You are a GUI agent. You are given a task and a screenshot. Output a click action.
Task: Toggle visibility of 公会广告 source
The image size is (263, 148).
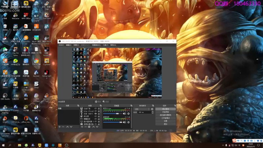pos(96,109)
